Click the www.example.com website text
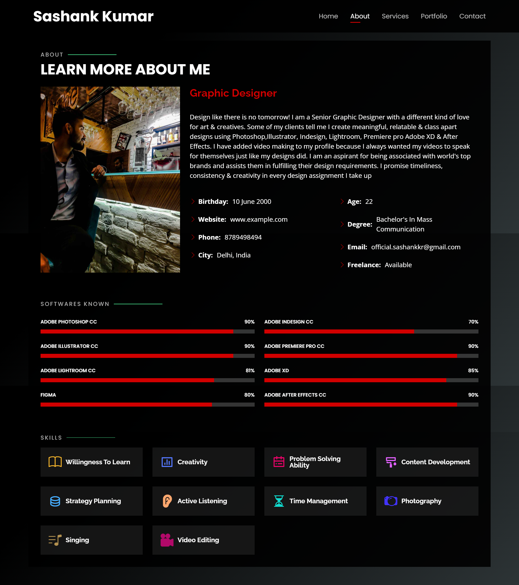The height and width of the screenshot is (585, 519). click(x=259, y=220)
